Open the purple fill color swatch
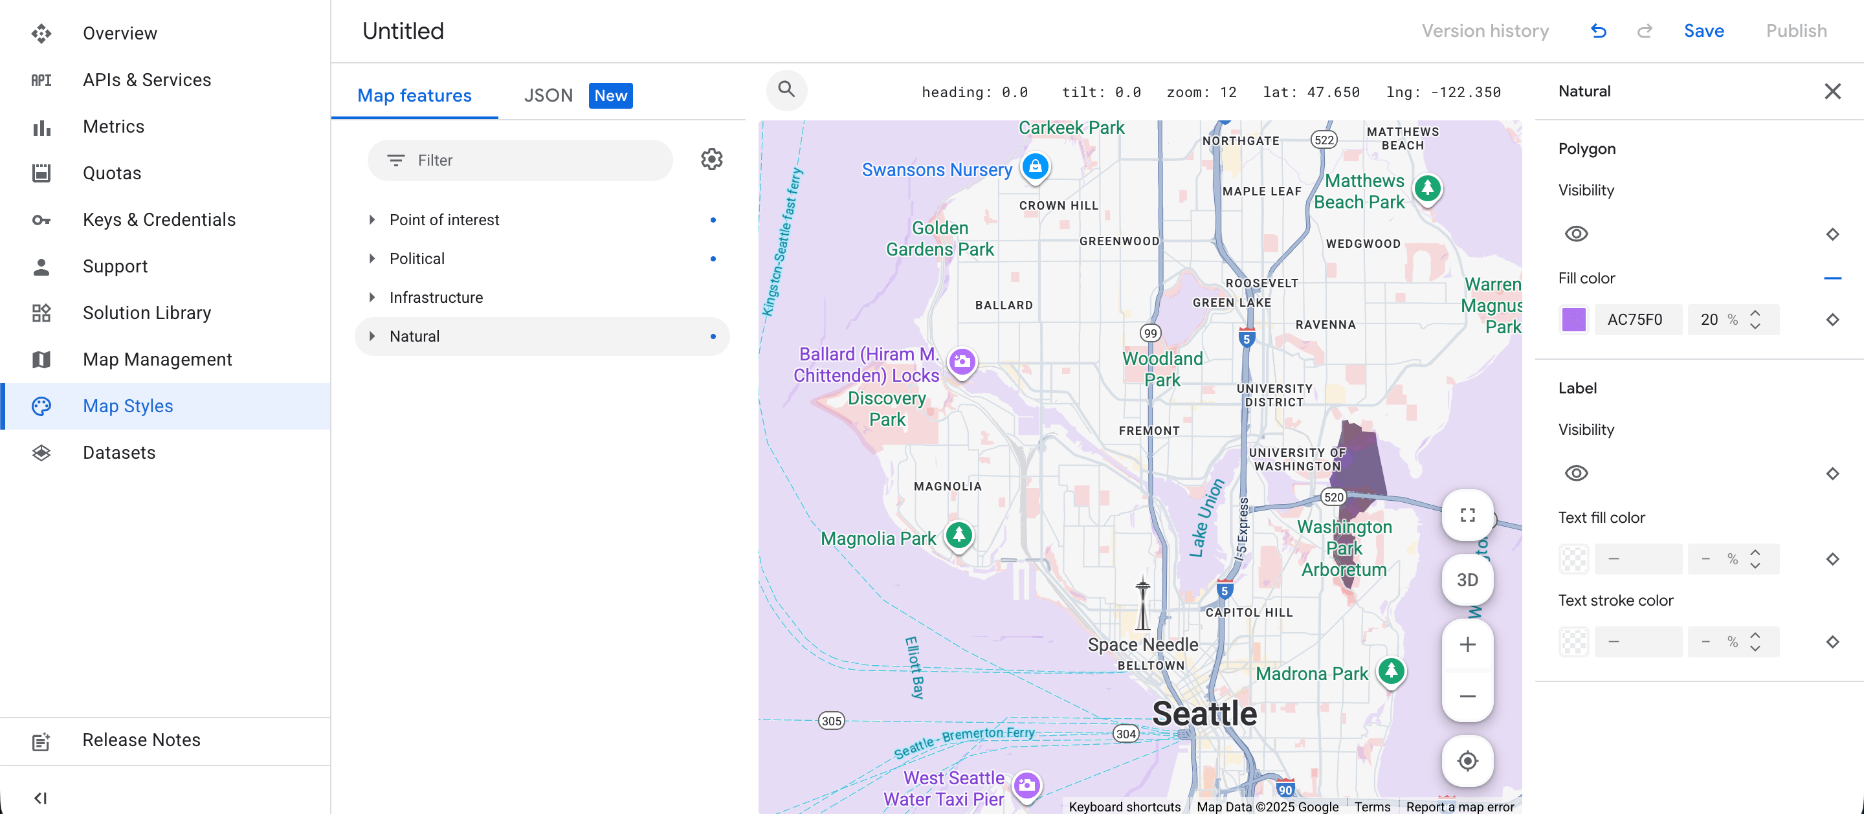Viewport: 1864px width, 814px height. (x=1574, y=319)
